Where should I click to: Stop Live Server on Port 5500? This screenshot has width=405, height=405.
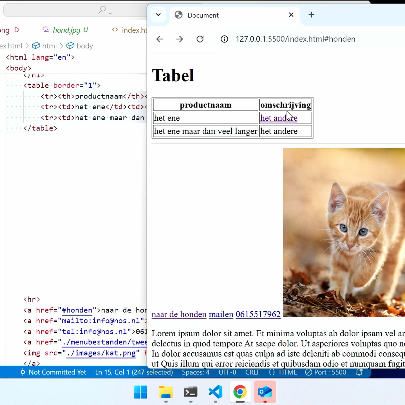click(326, 372)
